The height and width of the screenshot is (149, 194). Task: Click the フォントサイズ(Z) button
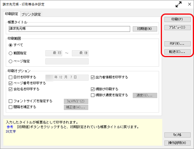click(76, 101)
